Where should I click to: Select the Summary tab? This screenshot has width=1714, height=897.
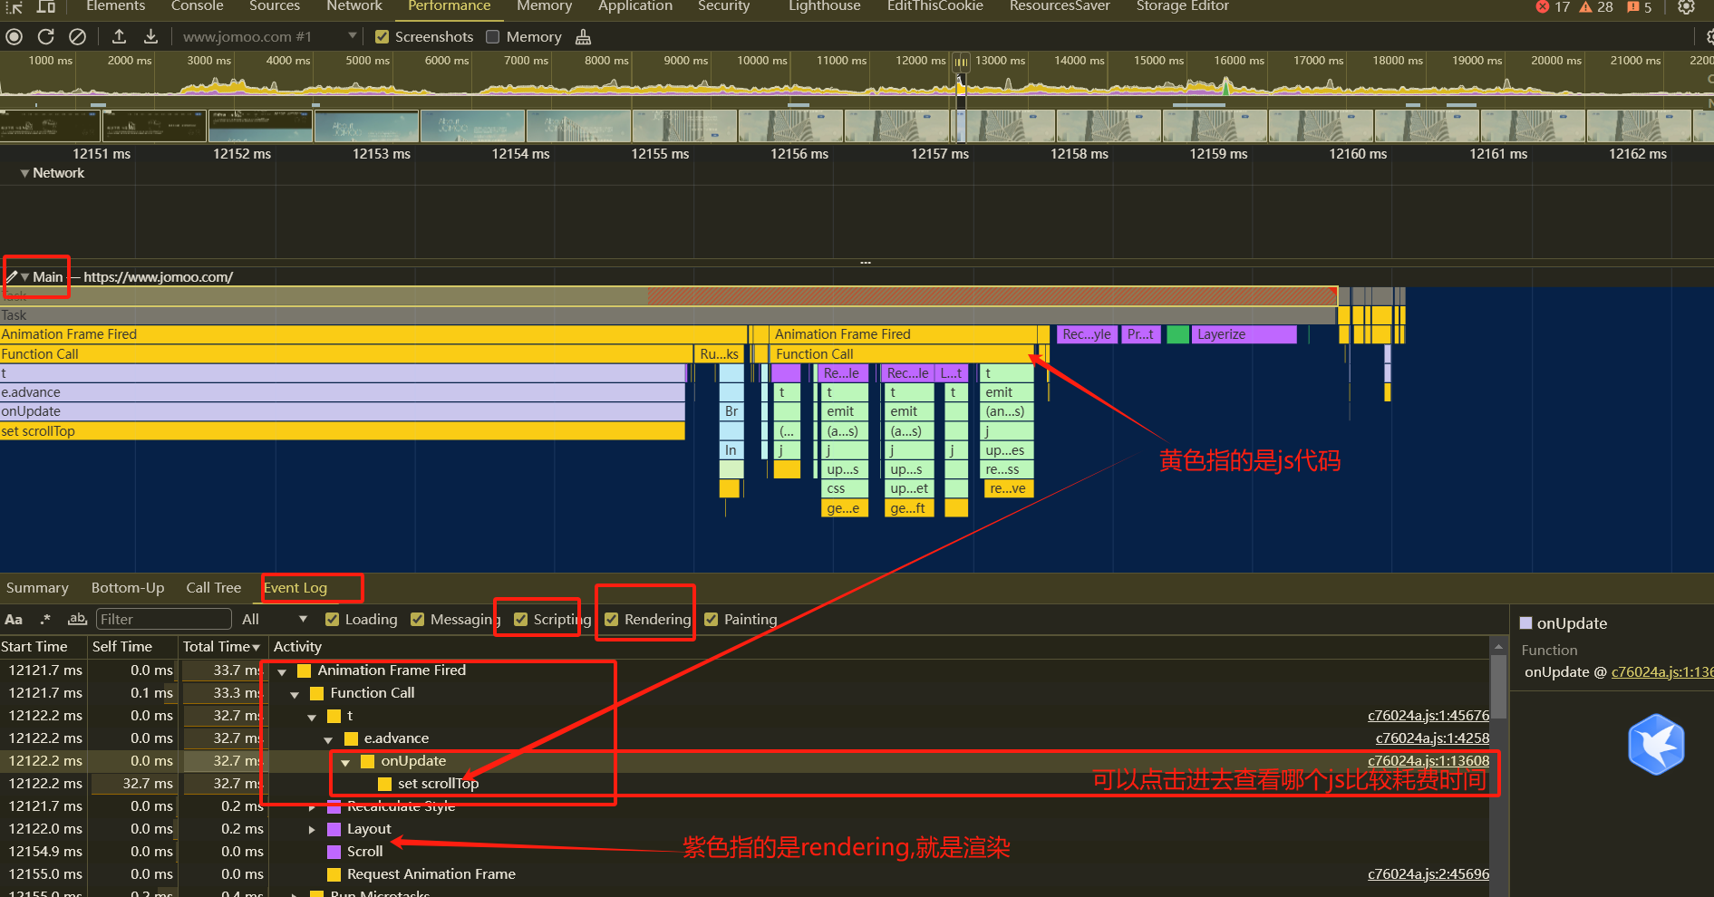tap(37, 587)
